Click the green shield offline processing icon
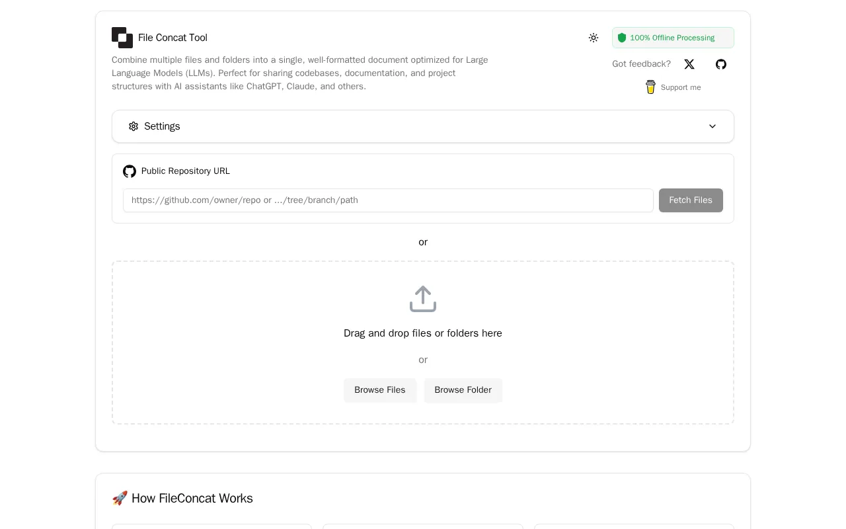The image size is (846, 529). (x=622, y=38)
